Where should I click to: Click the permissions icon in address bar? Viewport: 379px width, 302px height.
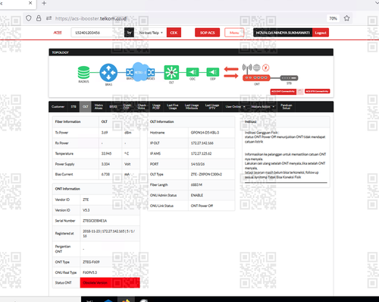[x=49, y=18]
